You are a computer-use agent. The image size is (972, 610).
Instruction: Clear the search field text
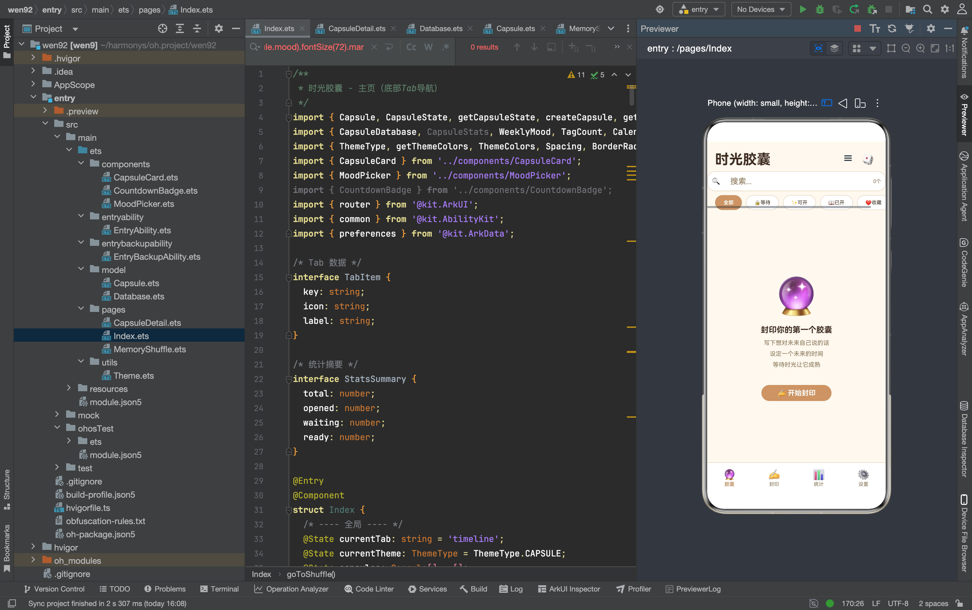374,47
